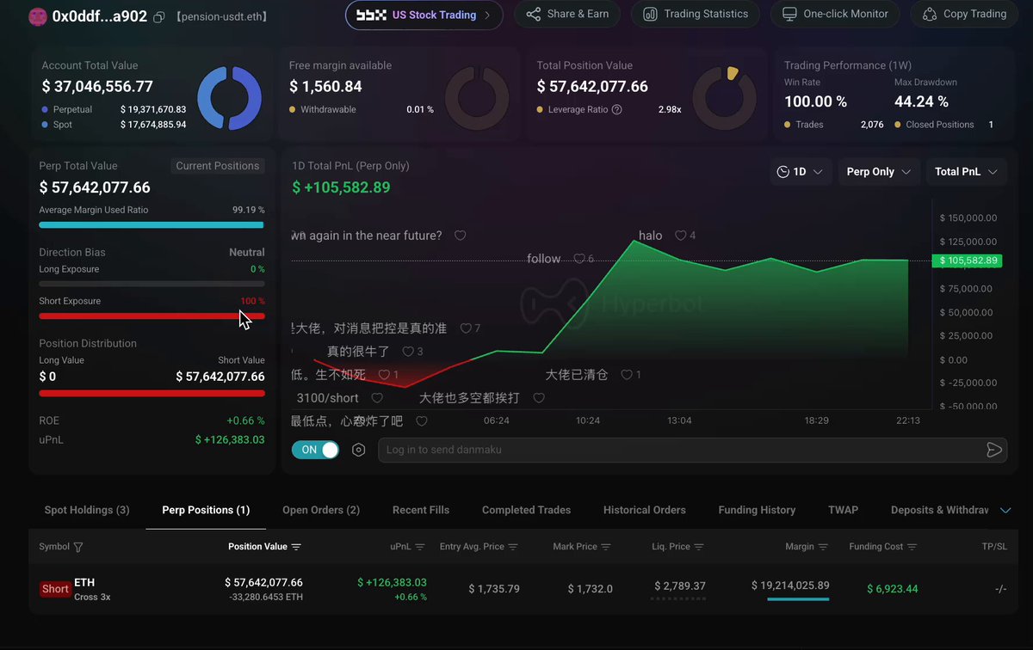1033x650 pixels.
Task: Click the red Short Exposure bar
Action: [x=152, y=316]
